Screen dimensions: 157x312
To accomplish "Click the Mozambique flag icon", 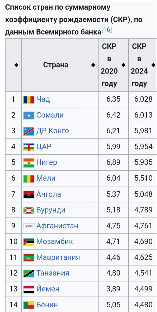I will (x=29, y=242).
